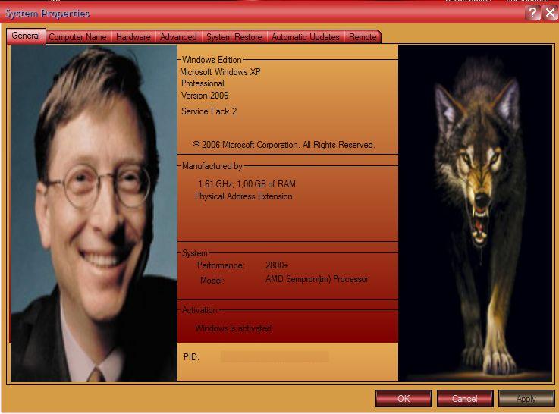Click the '1.61 GHz, 1.00 GB of RAM' text
This screenshot has width=559, height=414.
(x=247, y=183)
